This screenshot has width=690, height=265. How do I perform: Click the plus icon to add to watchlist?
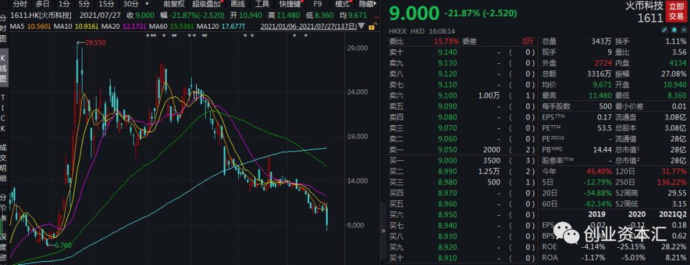click(x=684, y=30)
